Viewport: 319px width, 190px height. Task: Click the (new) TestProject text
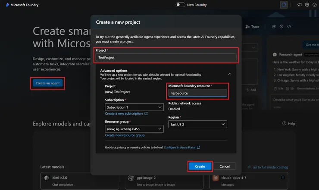click(117, 92)
